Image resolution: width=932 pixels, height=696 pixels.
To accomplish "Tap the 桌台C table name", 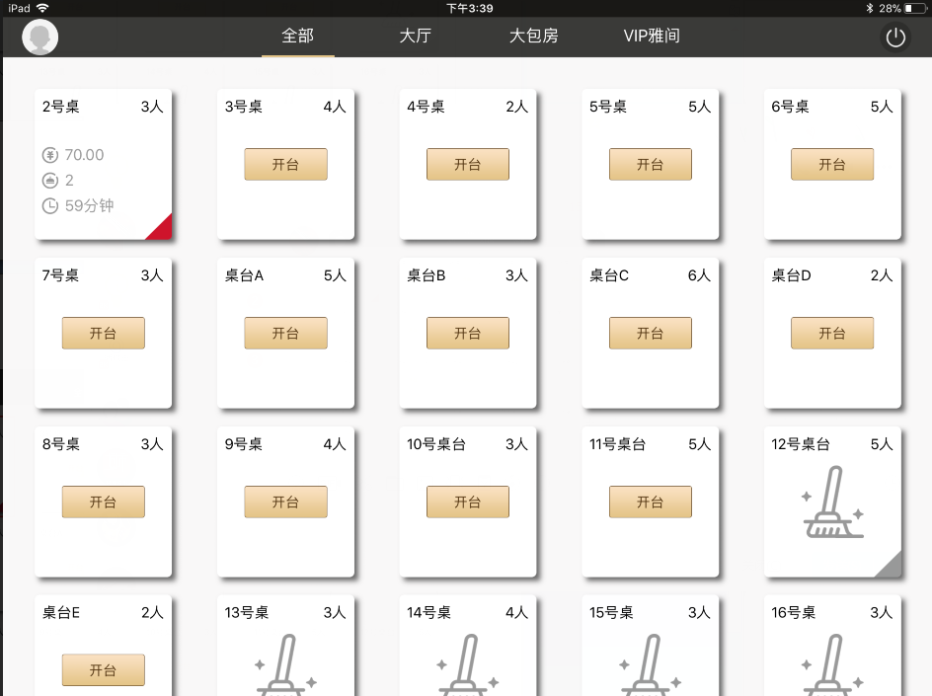I will pos(608,275).
